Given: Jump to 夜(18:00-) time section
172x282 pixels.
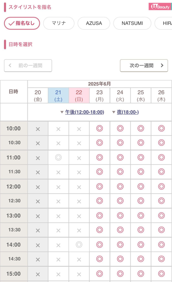Looking at the screenshot, I should 128,112.
